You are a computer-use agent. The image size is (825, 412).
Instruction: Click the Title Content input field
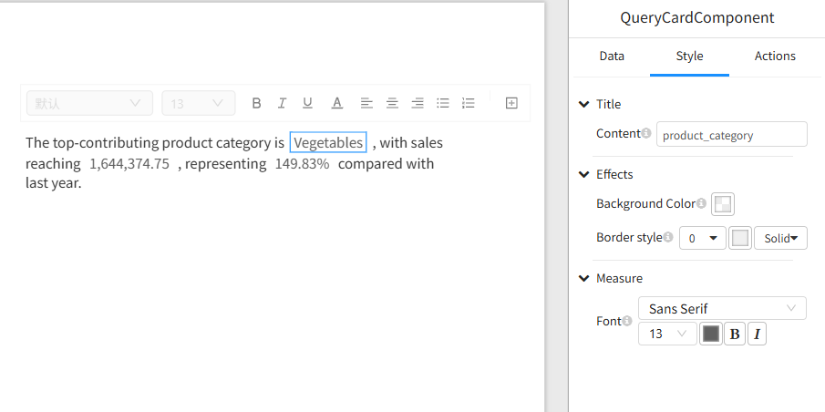(x=731, y=135)
